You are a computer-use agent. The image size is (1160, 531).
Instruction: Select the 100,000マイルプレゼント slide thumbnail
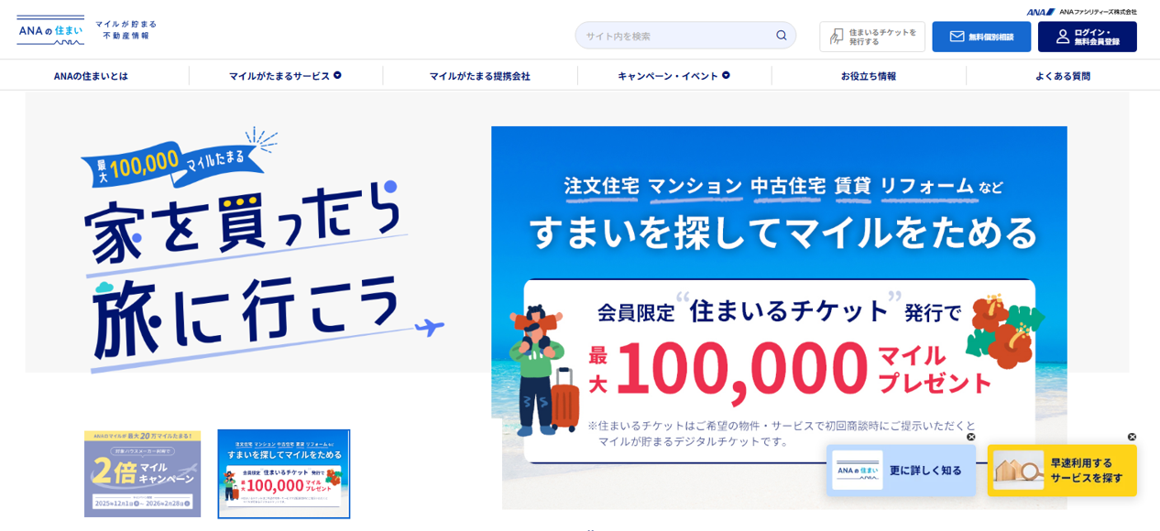point(284,474)
